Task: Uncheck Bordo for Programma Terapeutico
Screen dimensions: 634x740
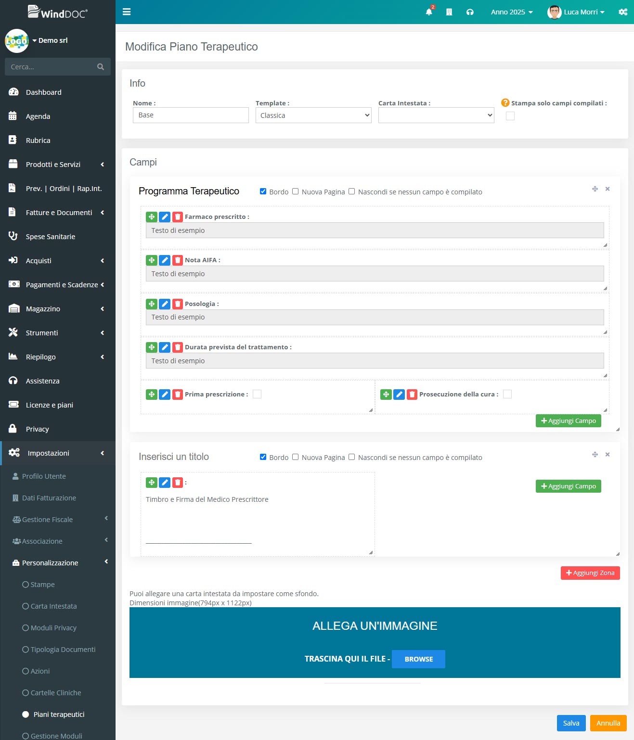Action: (x=263, y=191)
